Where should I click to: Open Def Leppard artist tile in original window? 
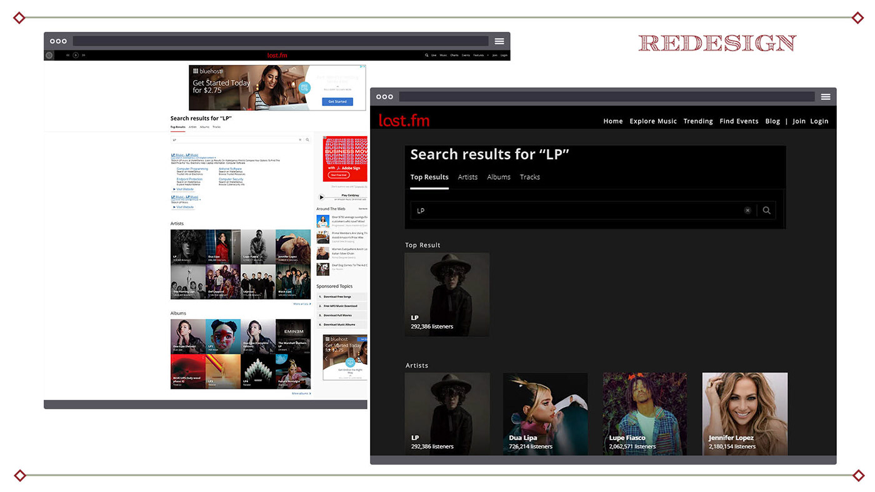tap(222, 282)
